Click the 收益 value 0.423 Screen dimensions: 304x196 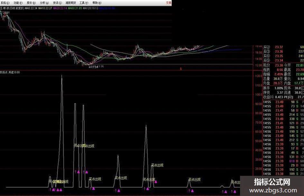(279, 97)
